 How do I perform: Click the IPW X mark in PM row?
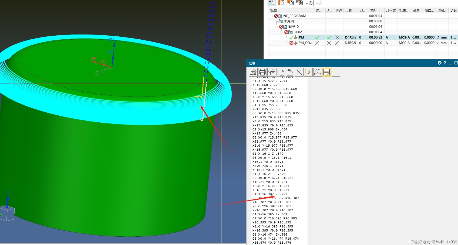point(337,37)
